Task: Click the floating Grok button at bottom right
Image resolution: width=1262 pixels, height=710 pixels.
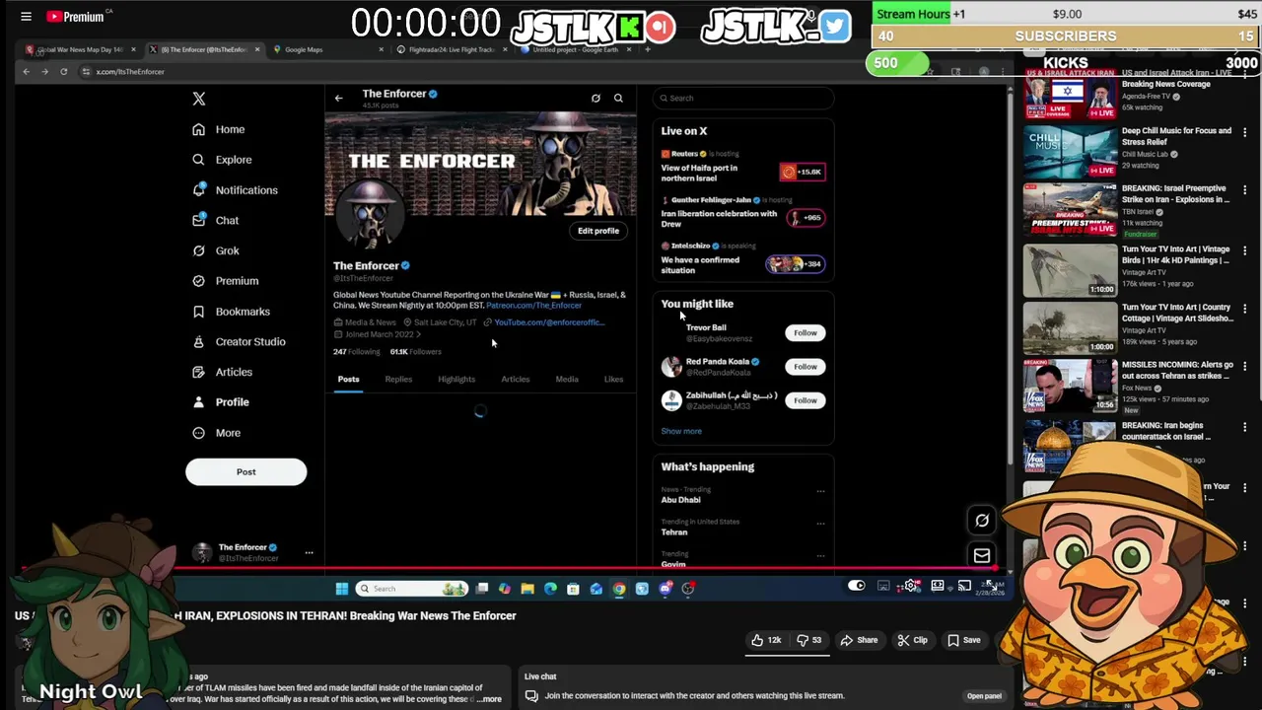Action: (x=982, y=521)
